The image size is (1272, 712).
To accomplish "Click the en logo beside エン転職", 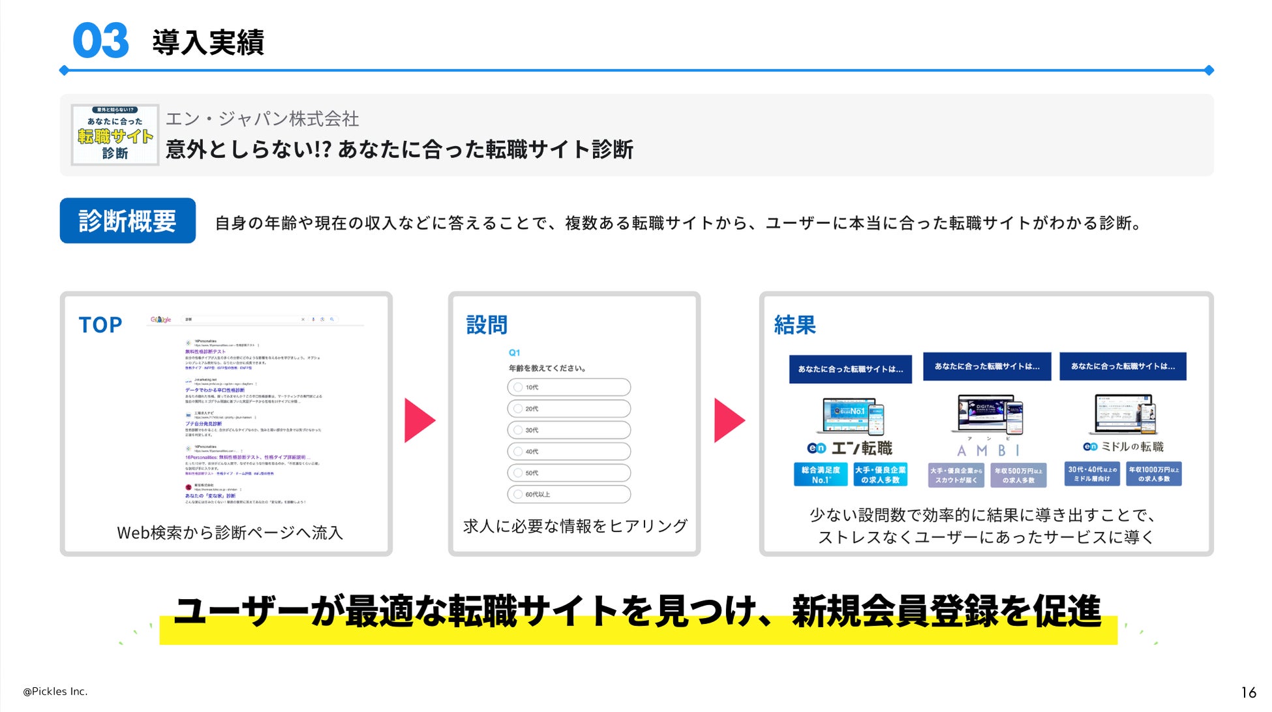I will point(816,448).
